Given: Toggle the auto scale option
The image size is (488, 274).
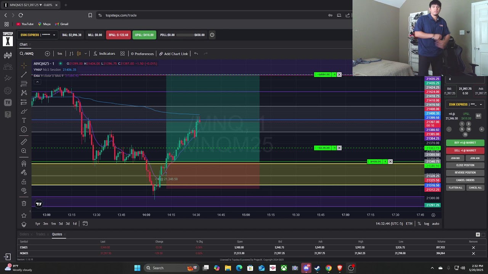Looking at the screenshot, I should (x=435, y=224).
